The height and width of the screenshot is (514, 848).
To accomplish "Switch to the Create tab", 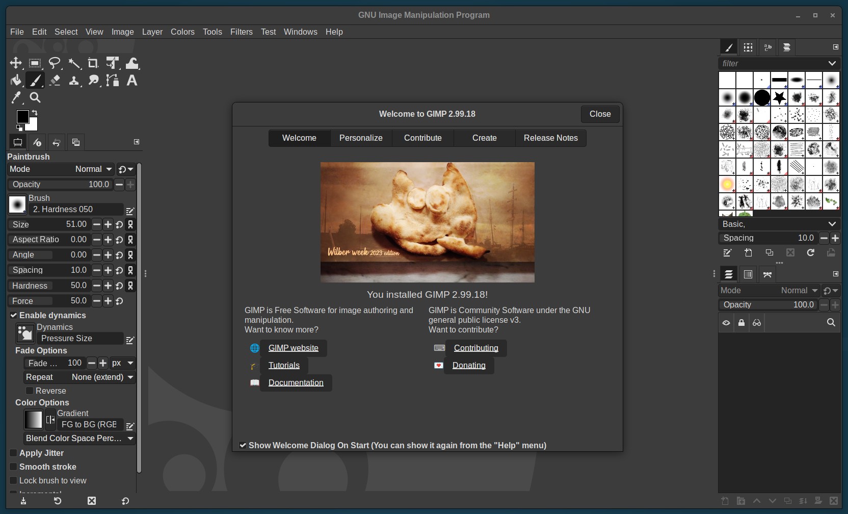I will point(485,138).
